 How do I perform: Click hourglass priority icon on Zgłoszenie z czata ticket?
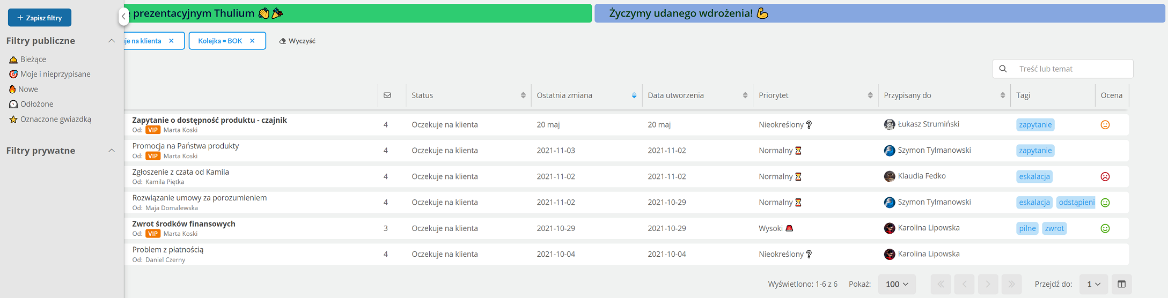(798, 176)
